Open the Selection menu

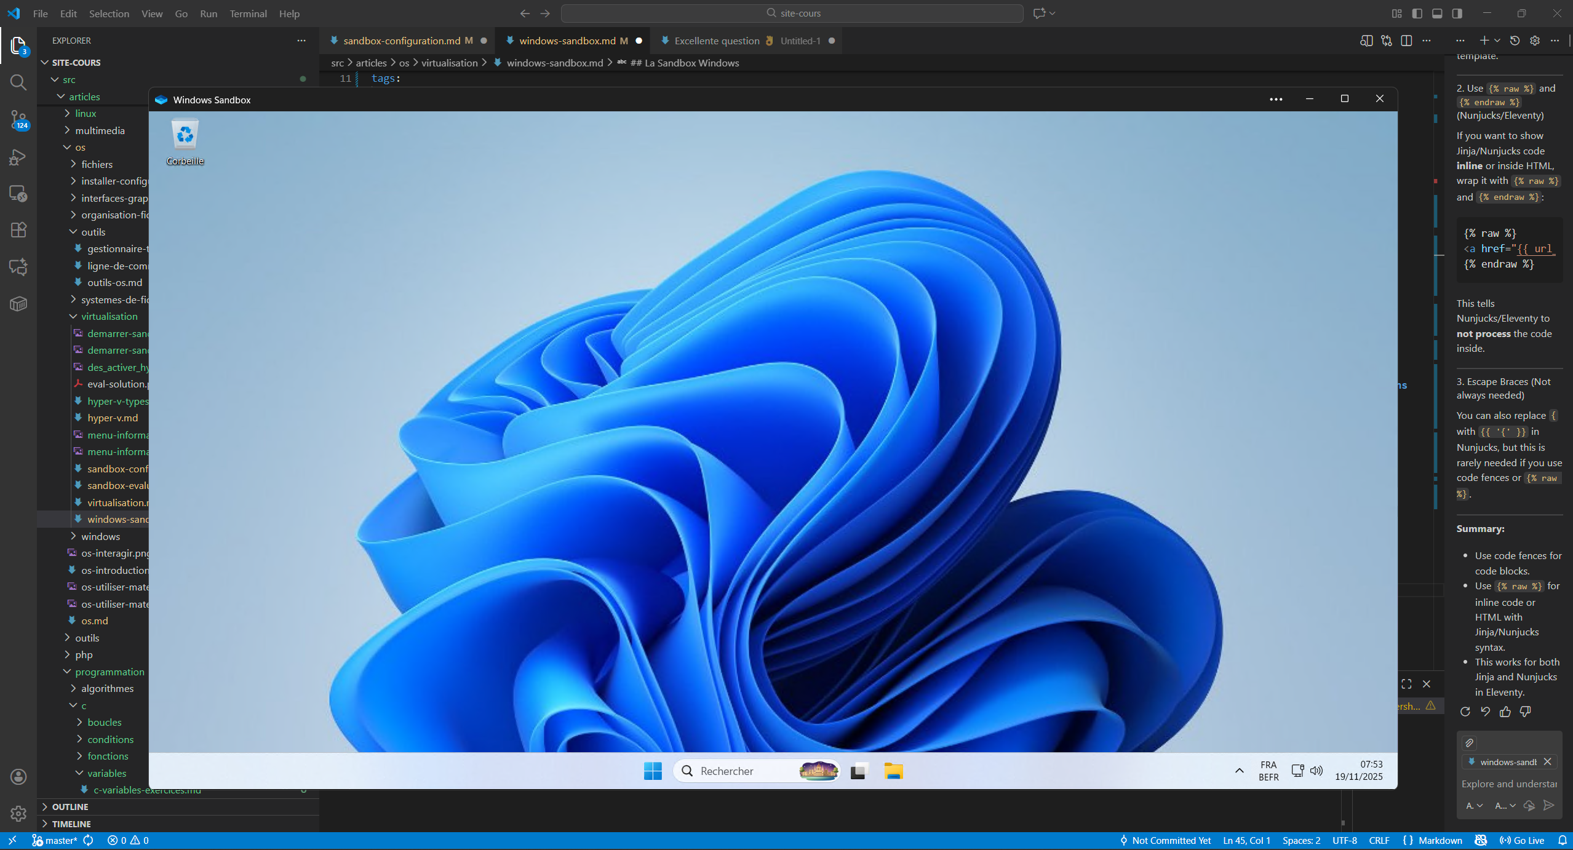109,14
